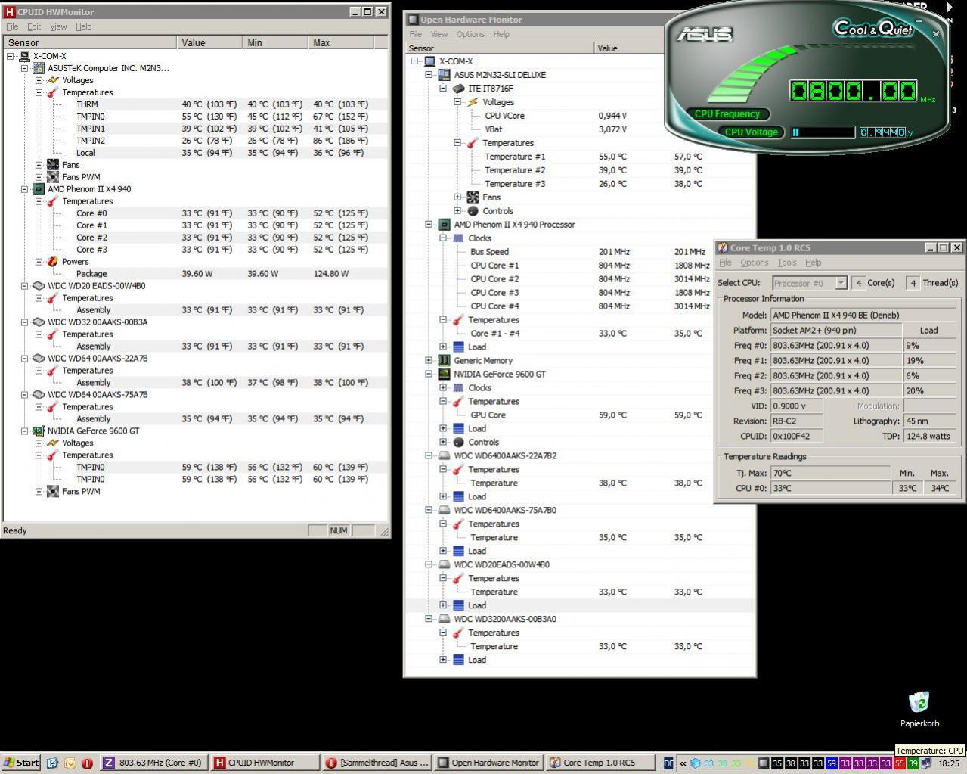This screenshot has height=774, width=967.
Task: Click the NVIDIA GeForce 9600 GT icon in Open Hardware Monitor
Action: (444, 375)
